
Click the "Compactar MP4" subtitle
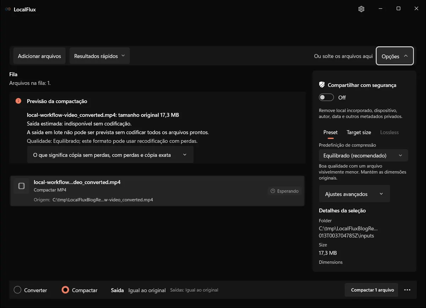coord(50,190)
